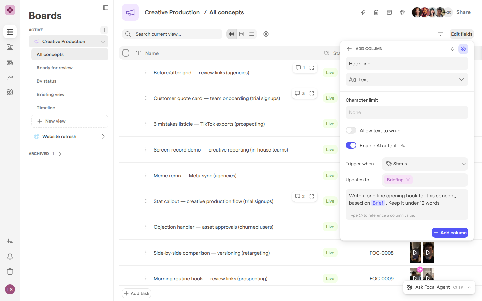
Task: Click the Search current view field
Action: click(172, 34)
